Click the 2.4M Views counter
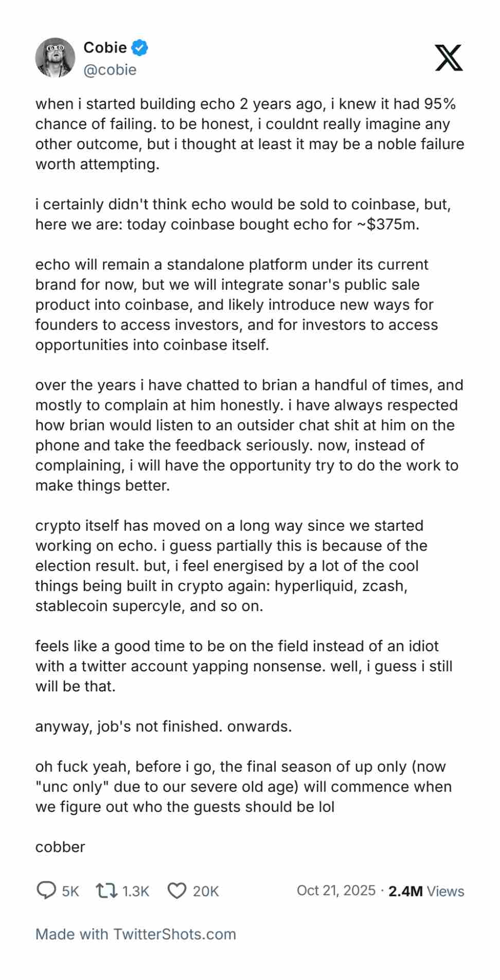This screenshot has width=500, height=980. tap(426, 892)
